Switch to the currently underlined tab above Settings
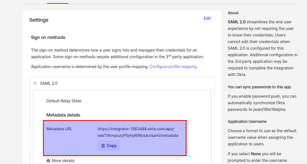 click(x=57, y=1)
